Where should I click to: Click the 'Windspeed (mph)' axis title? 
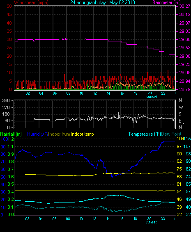tap(31, 2)
